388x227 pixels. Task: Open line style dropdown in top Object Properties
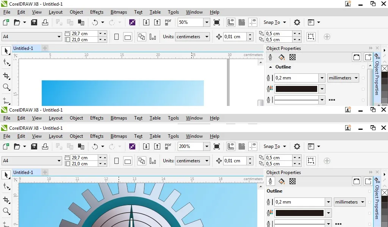pyautogui.click(x=322, y=100)
